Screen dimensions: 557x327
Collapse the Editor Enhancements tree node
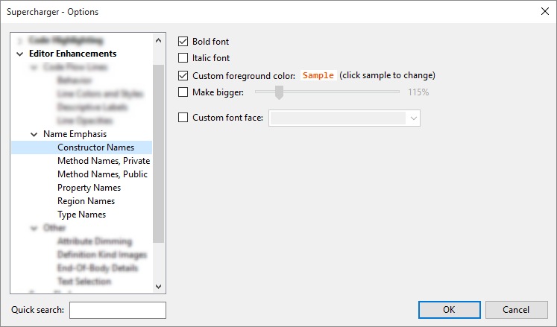coord(20,54)
